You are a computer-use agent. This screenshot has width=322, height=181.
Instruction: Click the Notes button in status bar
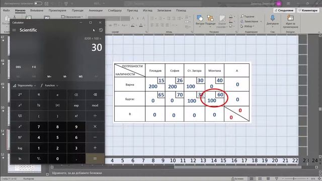237,179
